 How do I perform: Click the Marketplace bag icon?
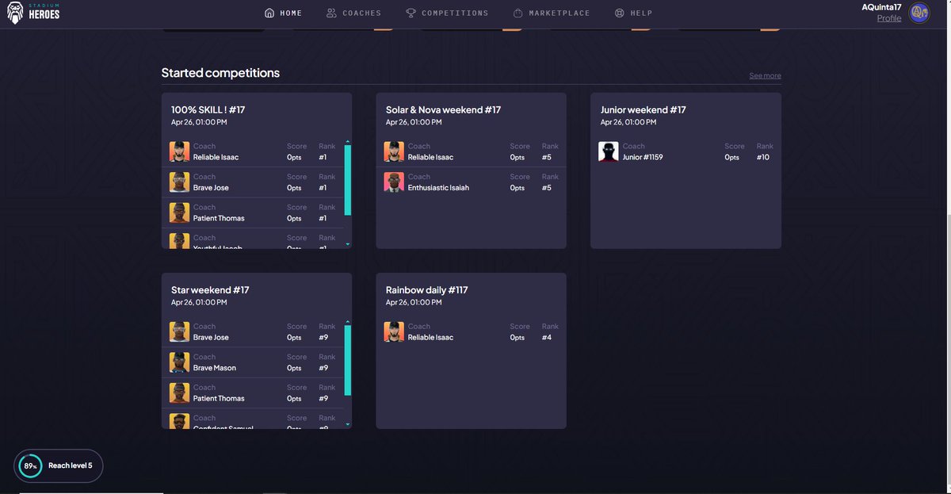[518, 13]
